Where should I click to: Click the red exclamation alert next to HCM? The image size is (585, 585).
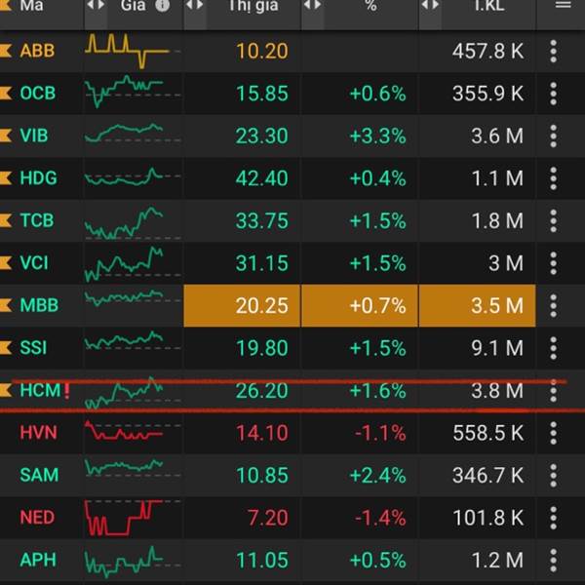(66, 392)
